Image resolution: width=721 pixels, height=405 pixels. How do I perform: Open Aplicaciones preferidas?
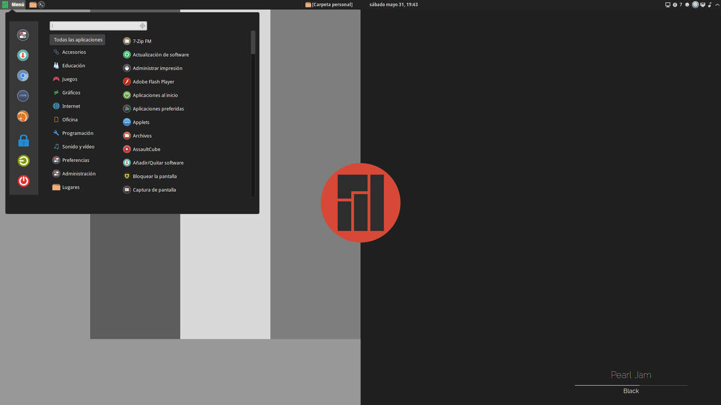point(158,108)
